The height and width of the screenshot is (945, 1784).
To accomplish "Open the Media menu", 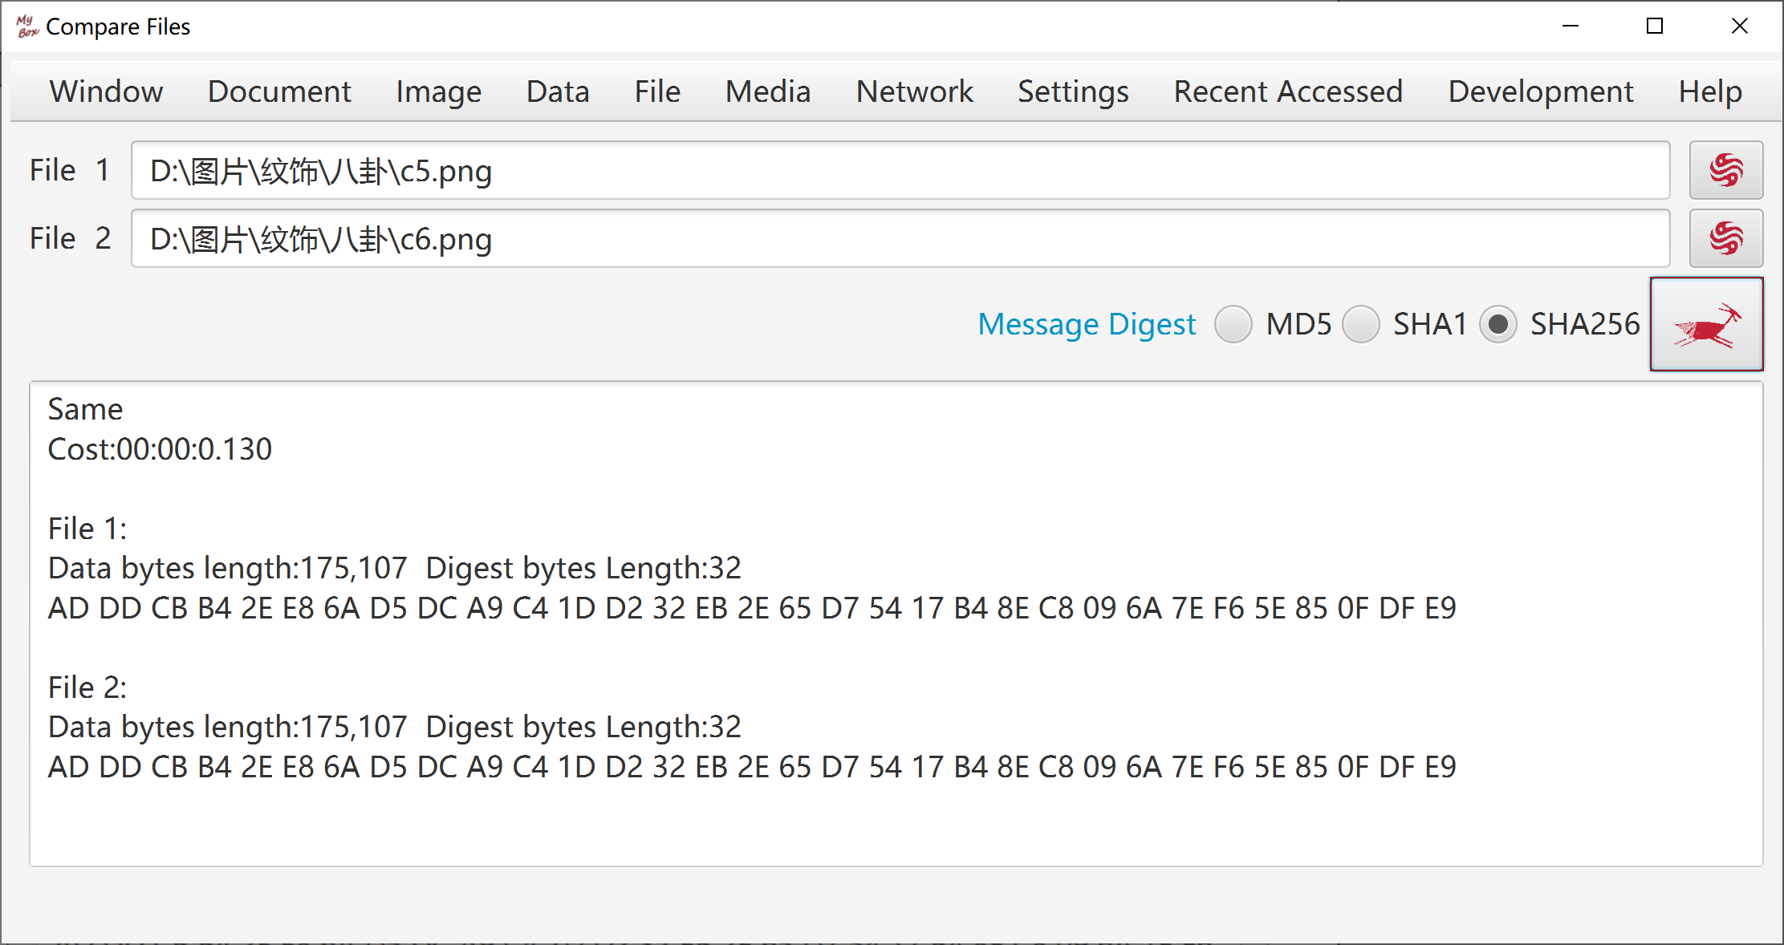I will coord(768,91).
